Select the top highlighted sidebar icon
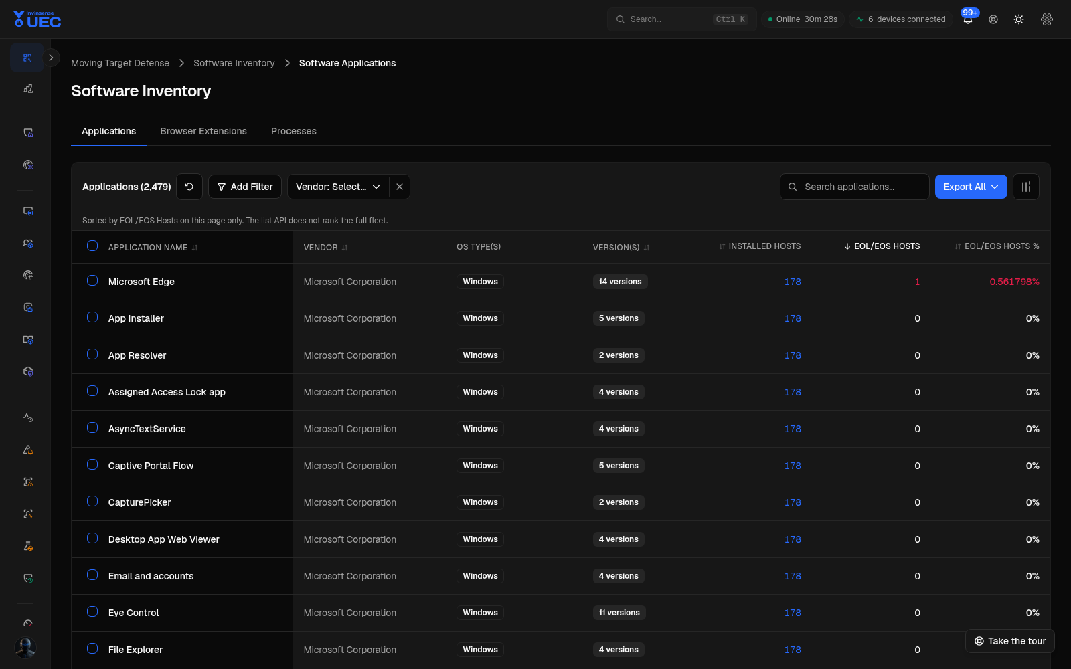 point(27,58)
